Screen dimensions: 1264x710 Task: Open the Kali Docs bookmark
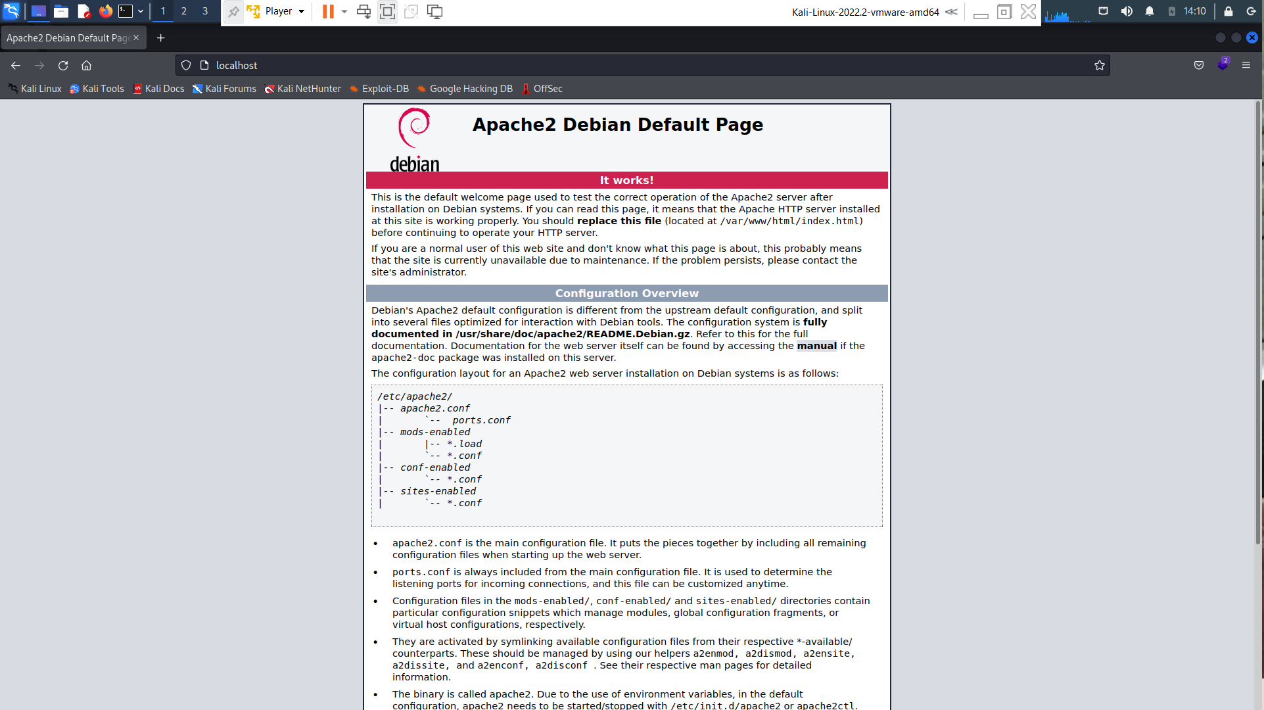158,89
